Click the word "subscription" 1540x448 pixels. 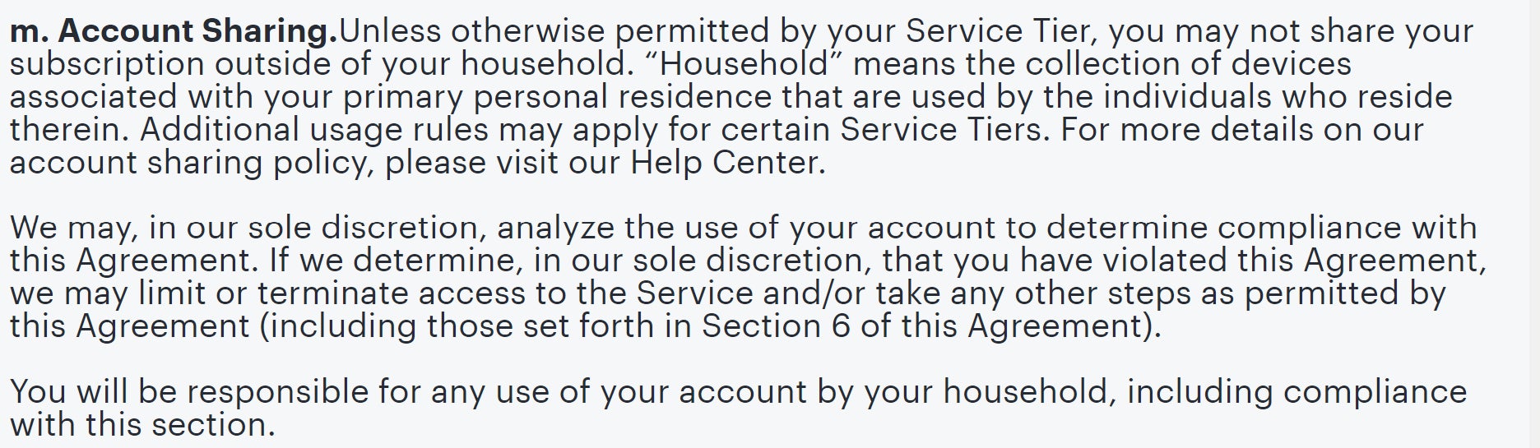[107, 66]
